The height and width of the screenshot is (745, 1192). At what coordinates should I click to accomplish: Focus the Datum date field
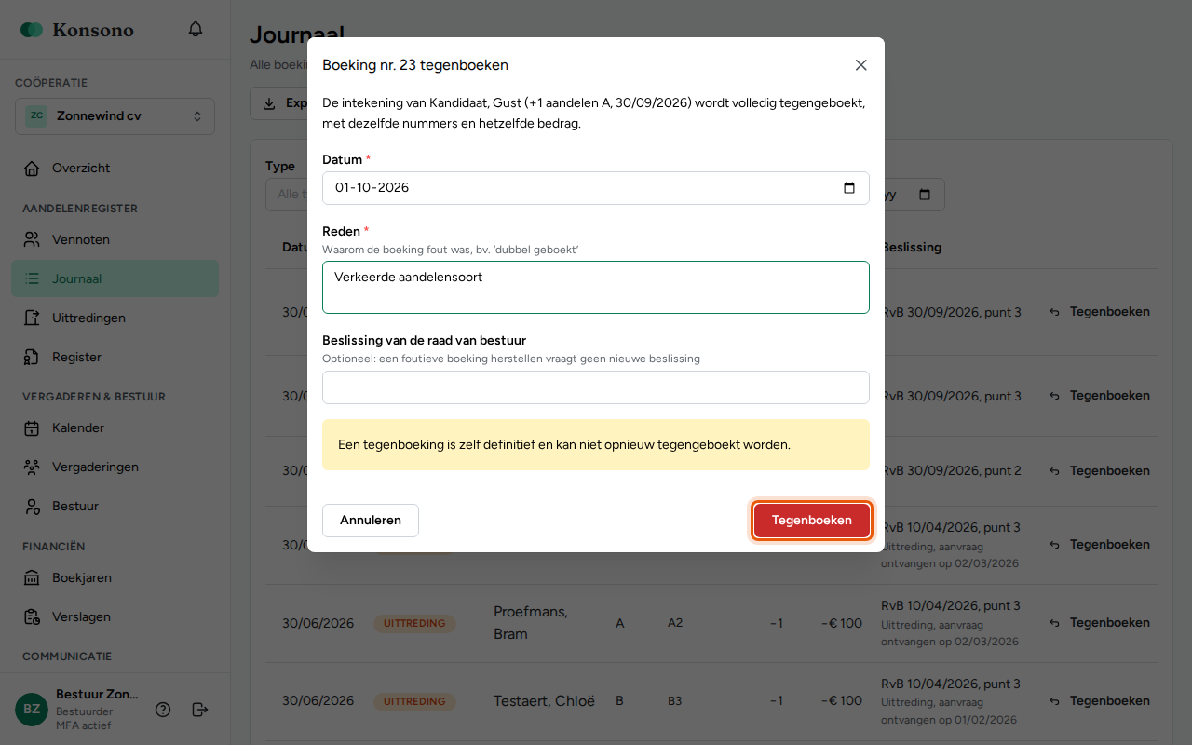point(596,188)
